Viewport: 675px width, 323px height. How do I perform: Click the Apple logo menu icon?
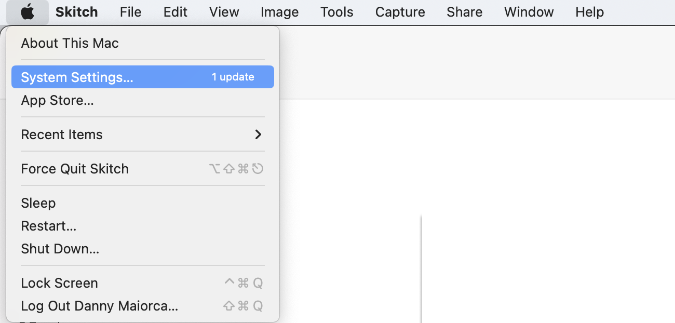pos(28,12)
